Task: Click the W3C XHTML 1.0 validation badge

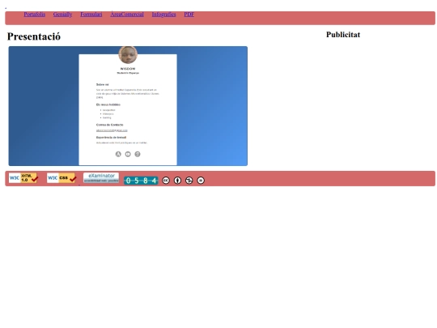Action: click(23, 178)
